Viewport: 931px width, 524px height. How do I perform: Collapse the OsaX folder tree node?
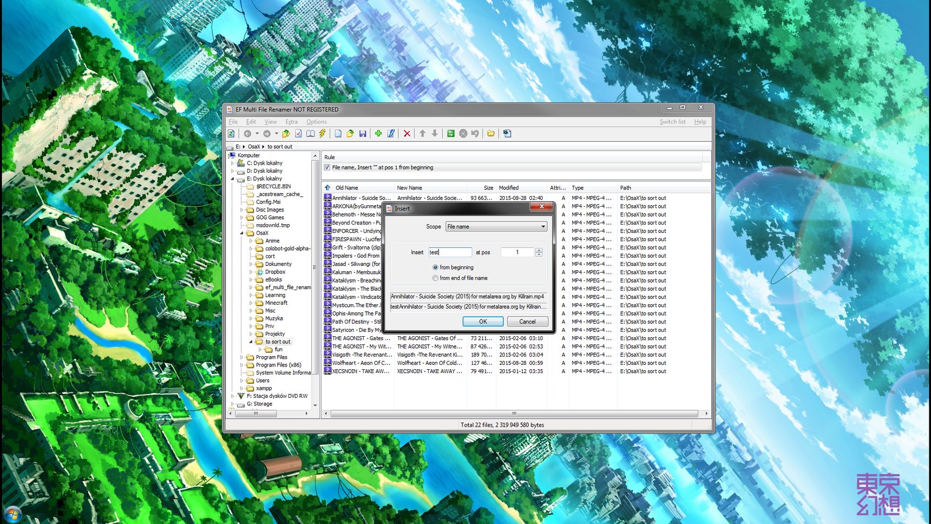click(242, 233)
